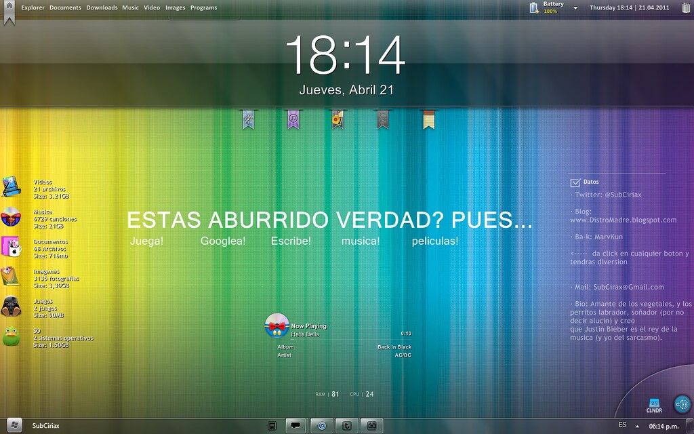
Task: Click the notepad ribbon icon
Action: point(428,119)
